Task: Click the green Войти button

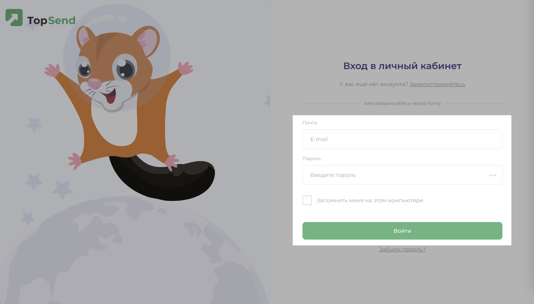Action: click(x=402, y=231)
